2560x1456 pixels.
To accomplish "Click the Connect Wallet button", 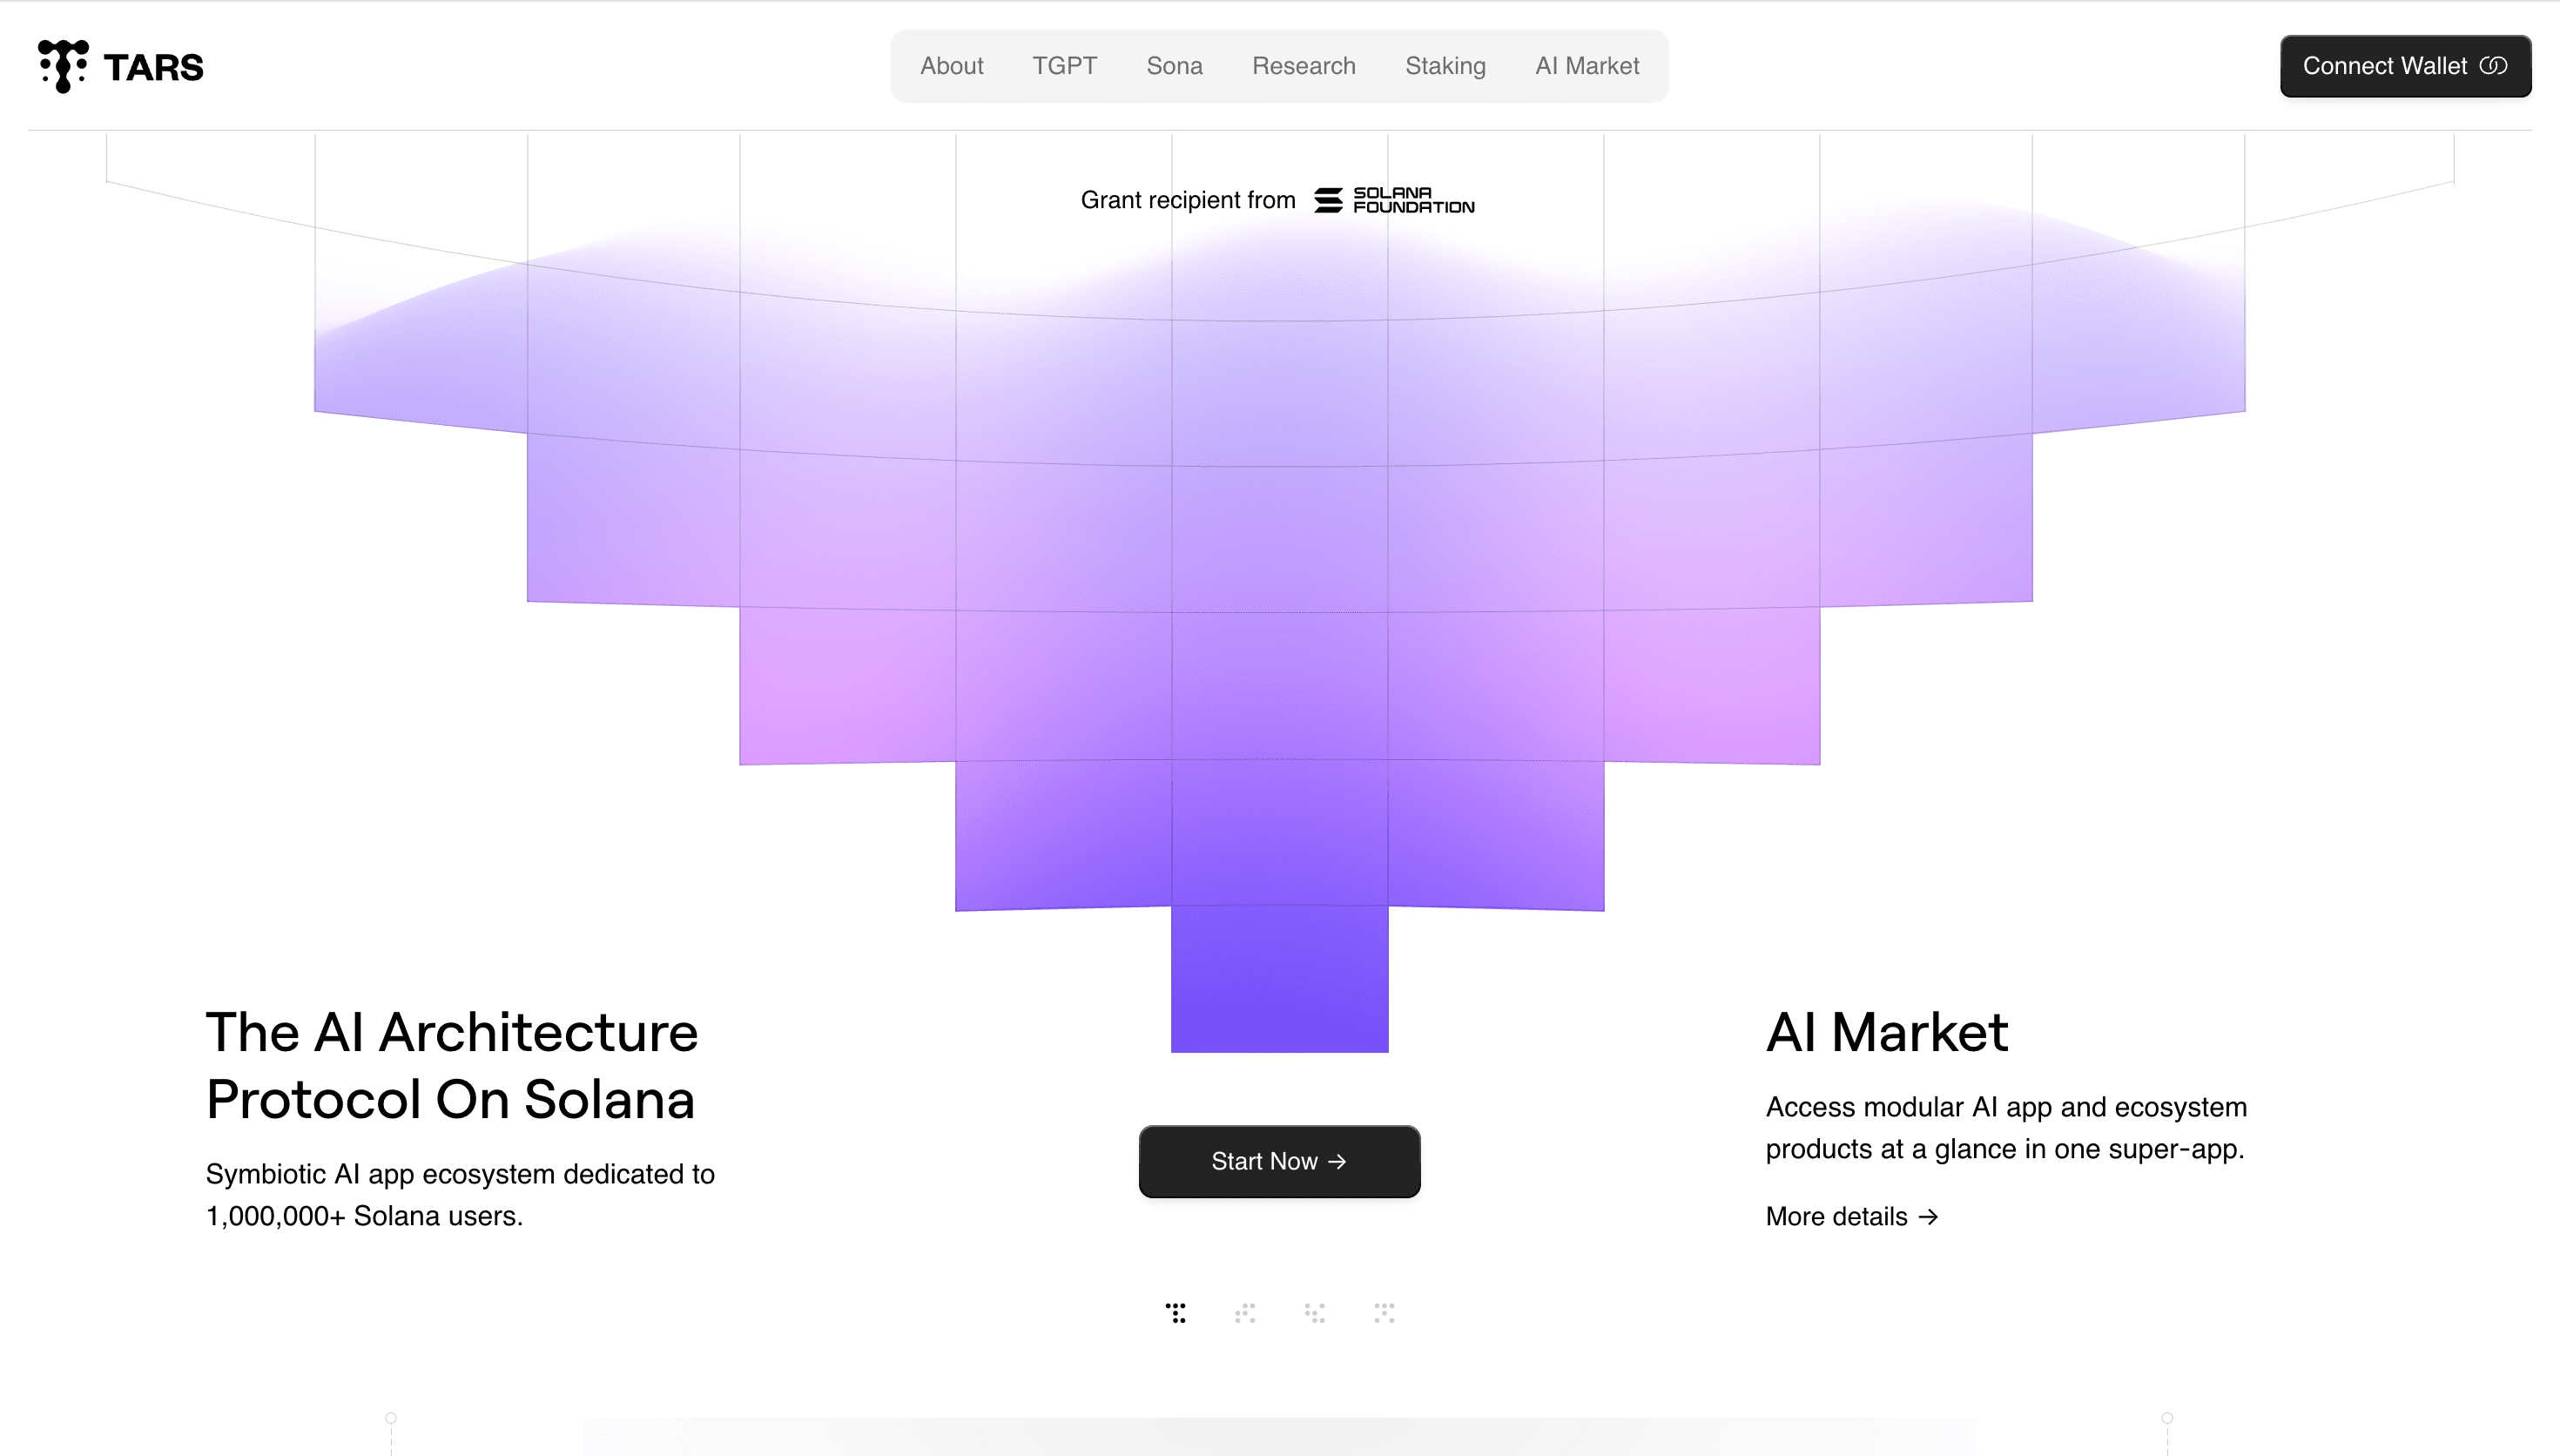I will point(2406,66).
